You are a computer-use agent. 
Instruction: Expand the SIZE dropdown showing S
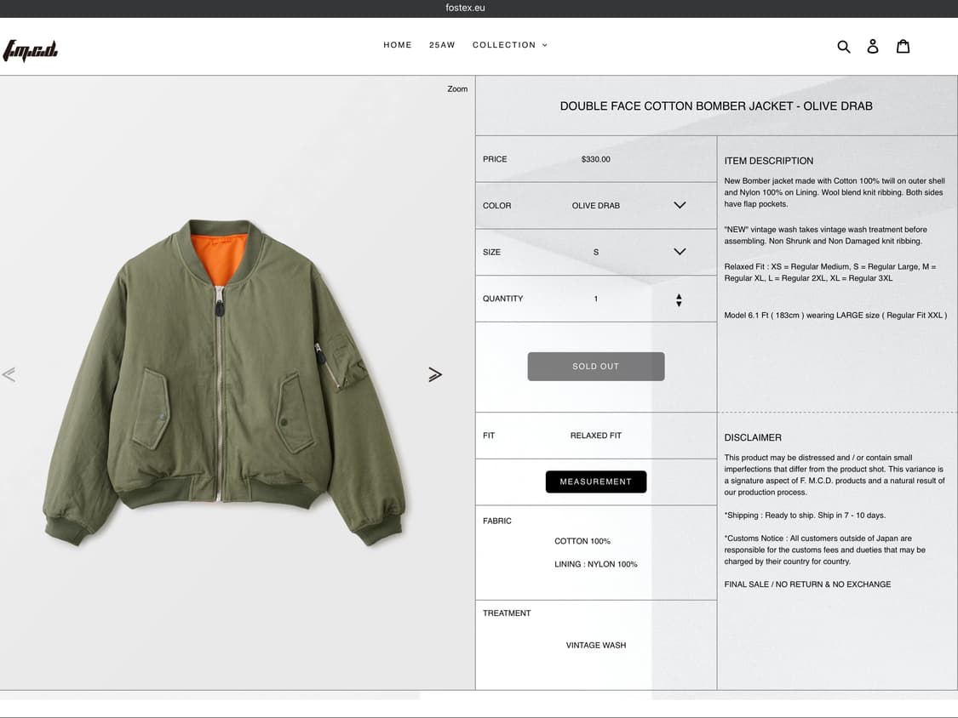[679, 252]
